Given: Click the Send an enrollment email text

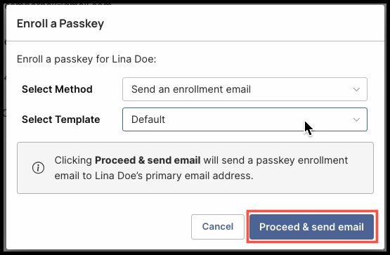Looking at the screenshot, I should (191, 89).
